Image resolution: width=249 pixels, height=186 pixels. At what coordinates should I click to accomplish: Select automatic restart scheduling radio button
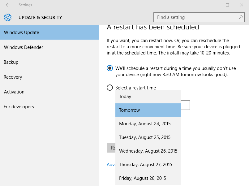tap(110, 68)
